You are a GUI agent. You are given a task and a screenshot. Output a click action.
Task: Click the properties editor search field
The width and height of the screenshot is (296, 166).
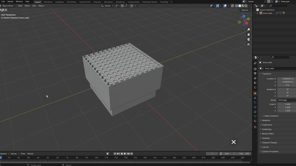[x=280, y=57]
